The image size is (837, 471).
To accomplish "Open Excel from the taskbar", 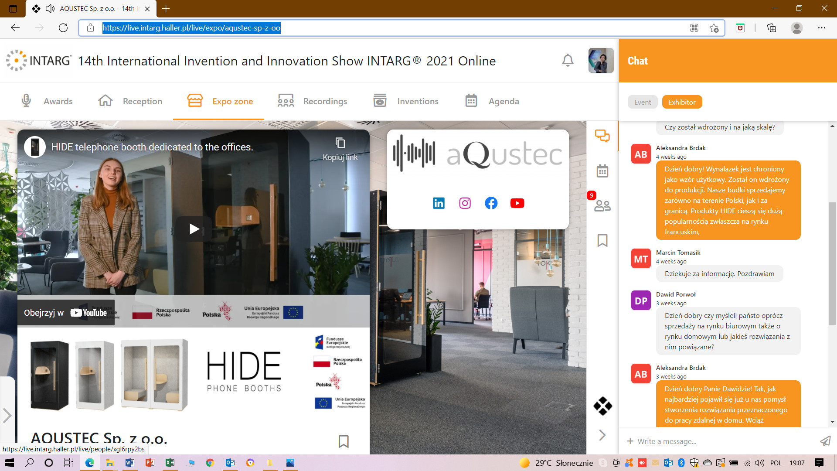I will pyautogui.click(x=170, y=463).
